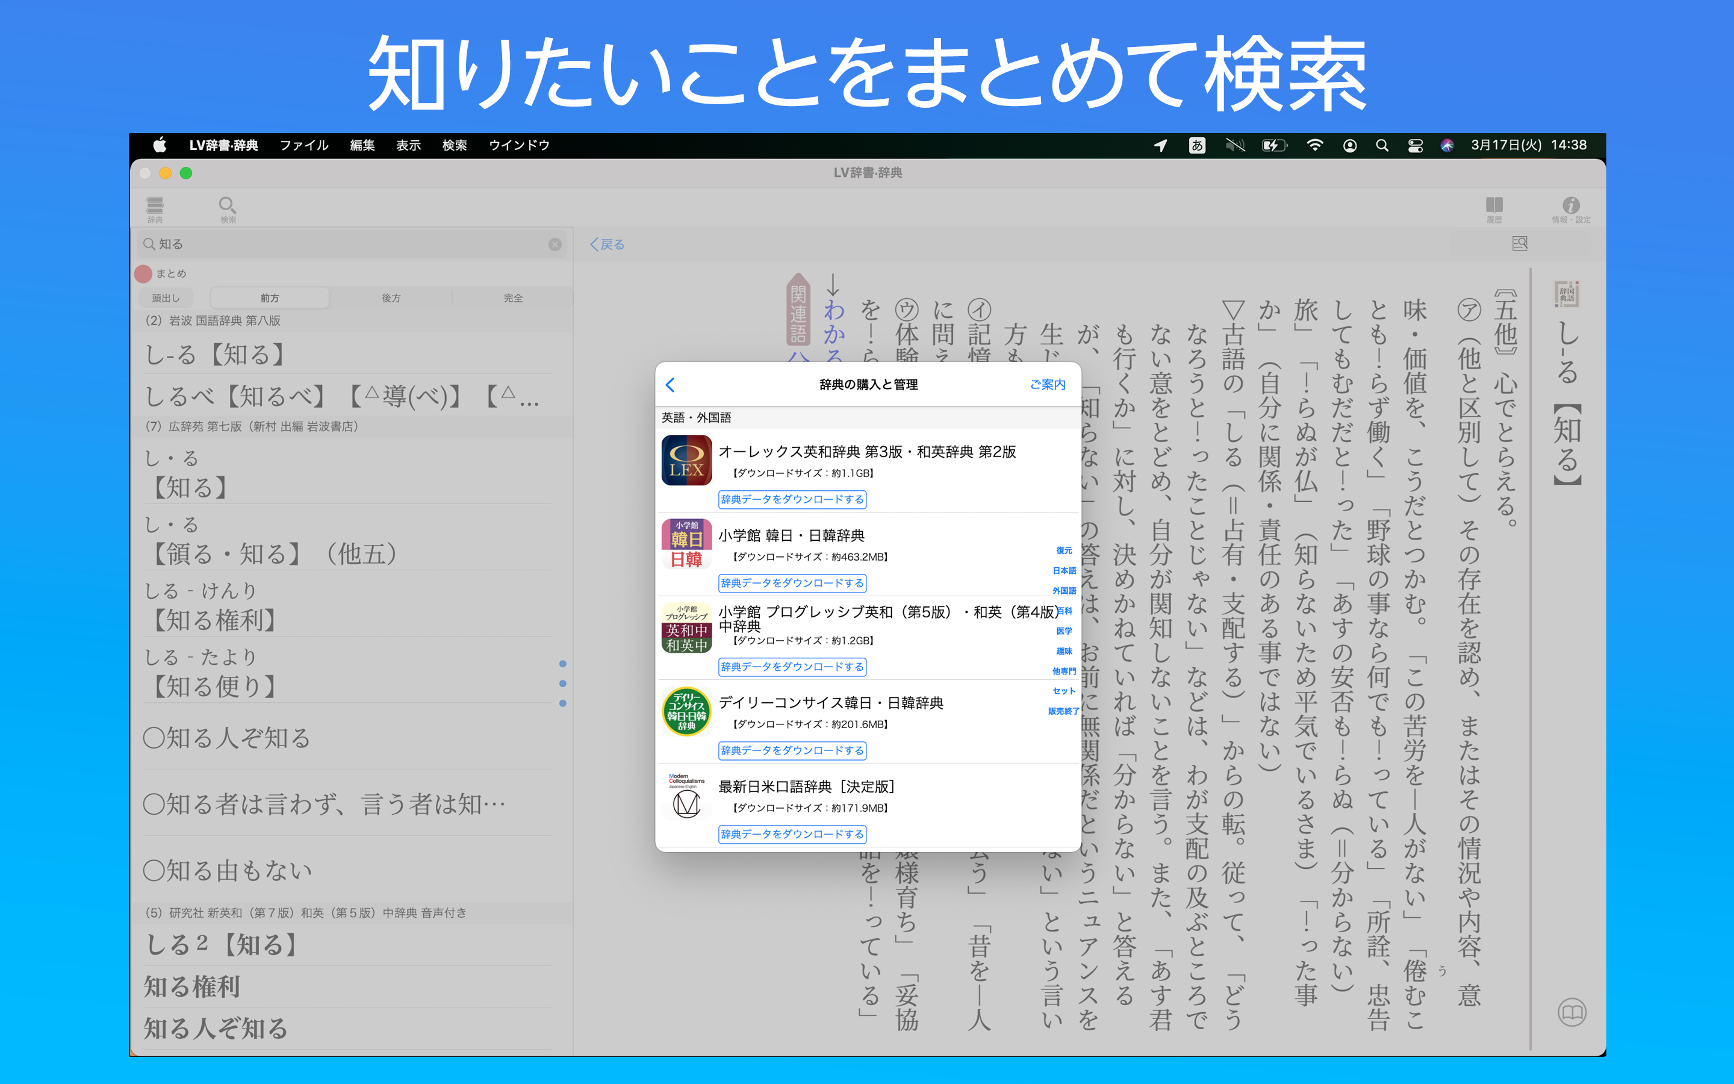
Task: Download data for デイリーコンサイス韓日・日韓辞典
Action: (x=792, y=750)
